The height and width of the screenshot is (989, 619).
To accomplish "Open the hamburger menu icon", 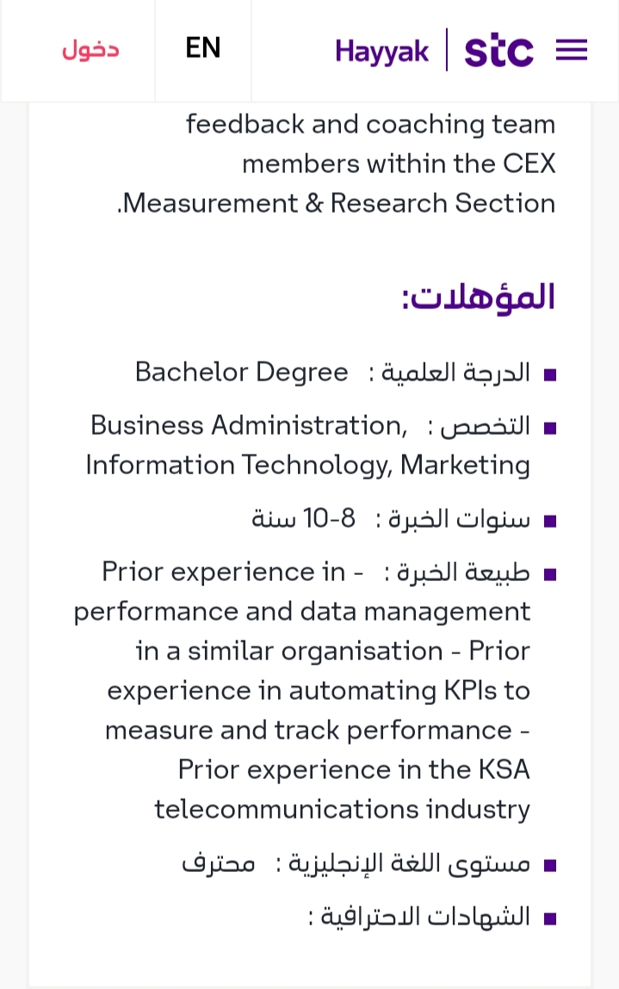I will [x=572, y=50].
